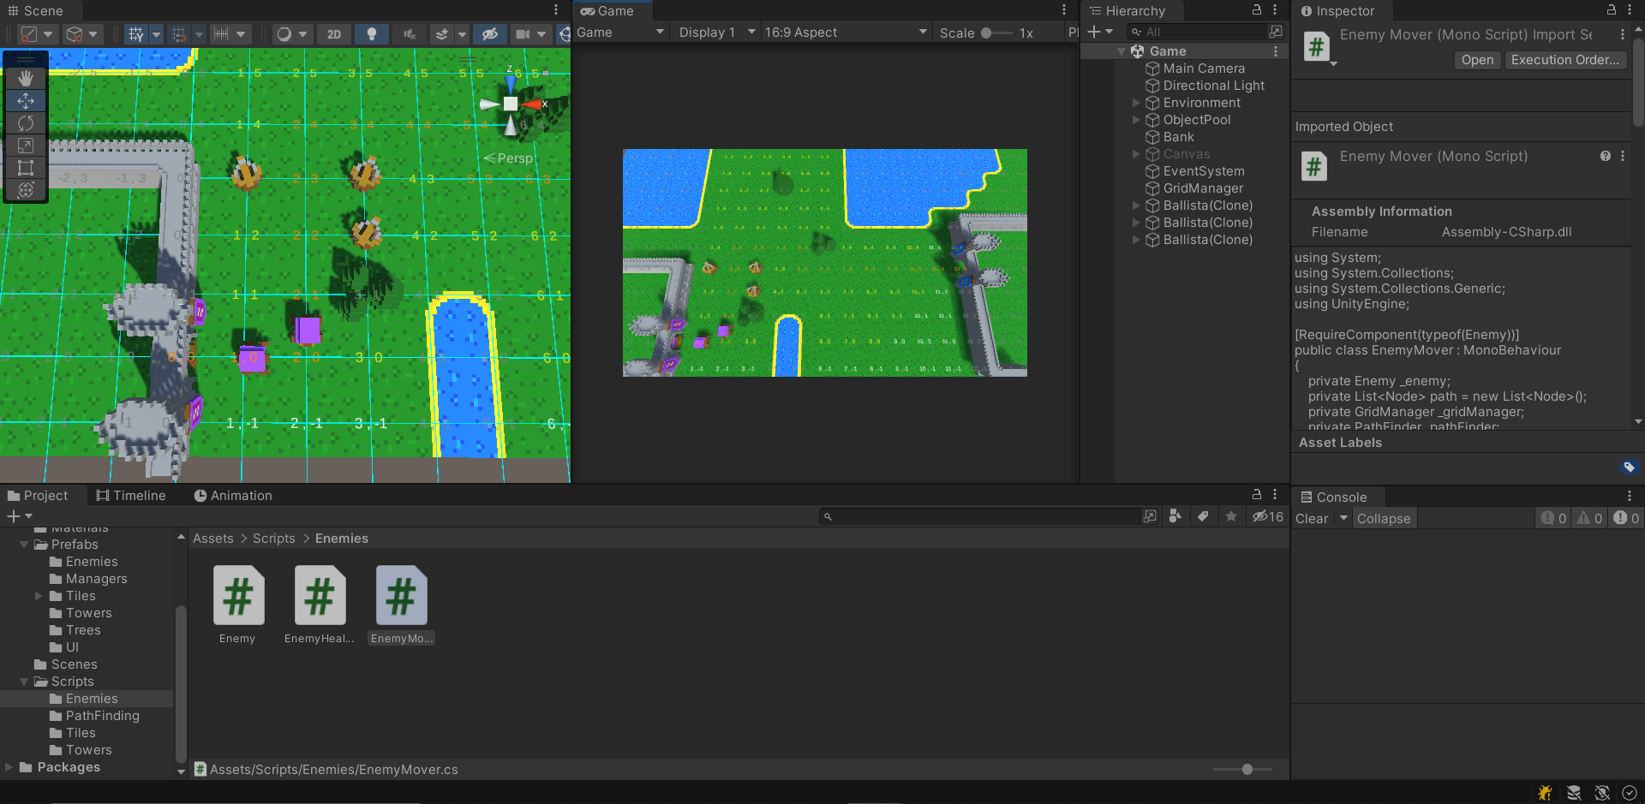
Task: Open the 16:9 Aspect dropdown
Action: pos(846,33)
